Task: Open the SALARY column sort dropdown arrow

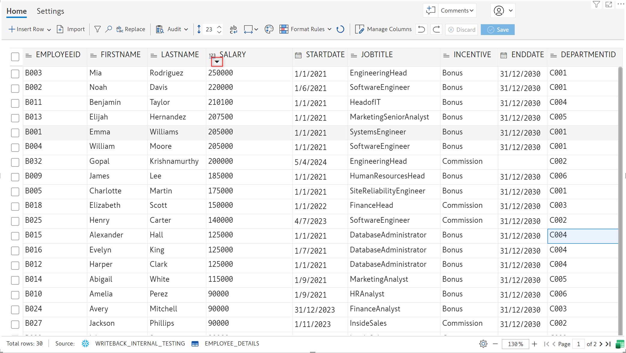Action: pos(217,62)
